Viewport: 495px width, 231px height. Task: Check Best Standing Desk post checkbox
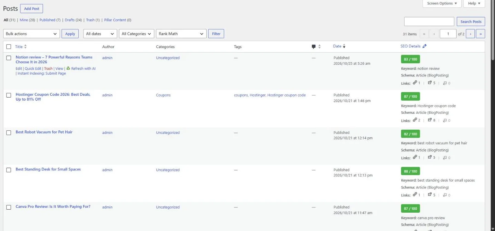pos(9,170)
